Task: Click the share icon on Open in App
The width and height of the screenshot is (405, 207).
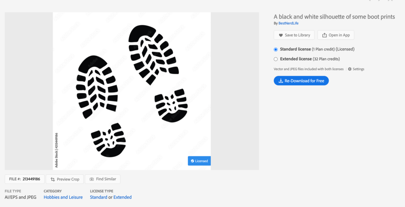Action: point(324,35)
